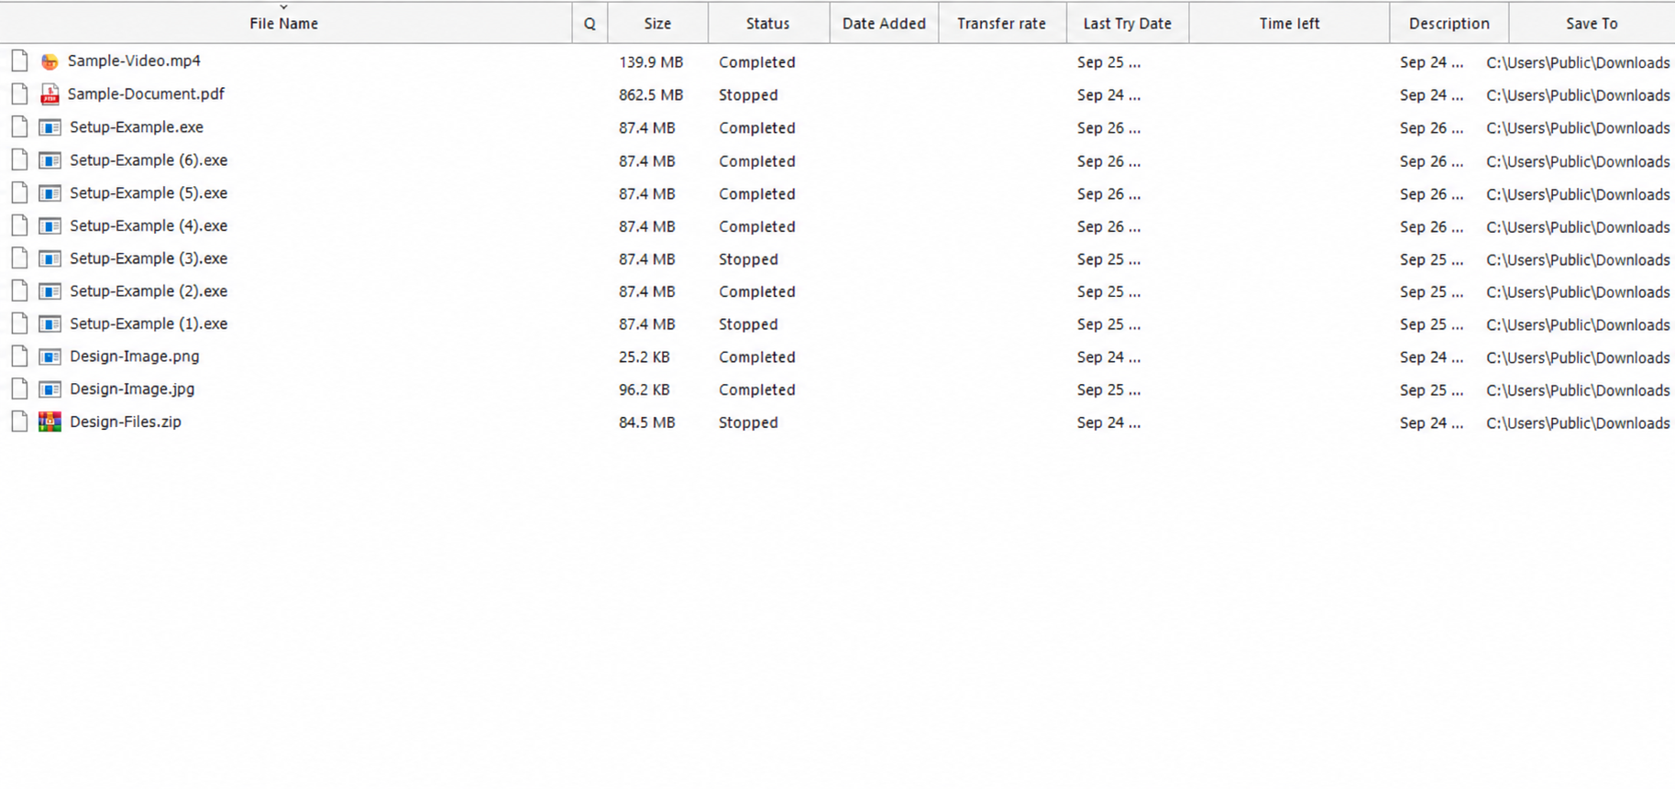Click the program icon beside Setup-Example (5).exe
The width and height of the screenshot is (1675, 789).
(50, 193)
